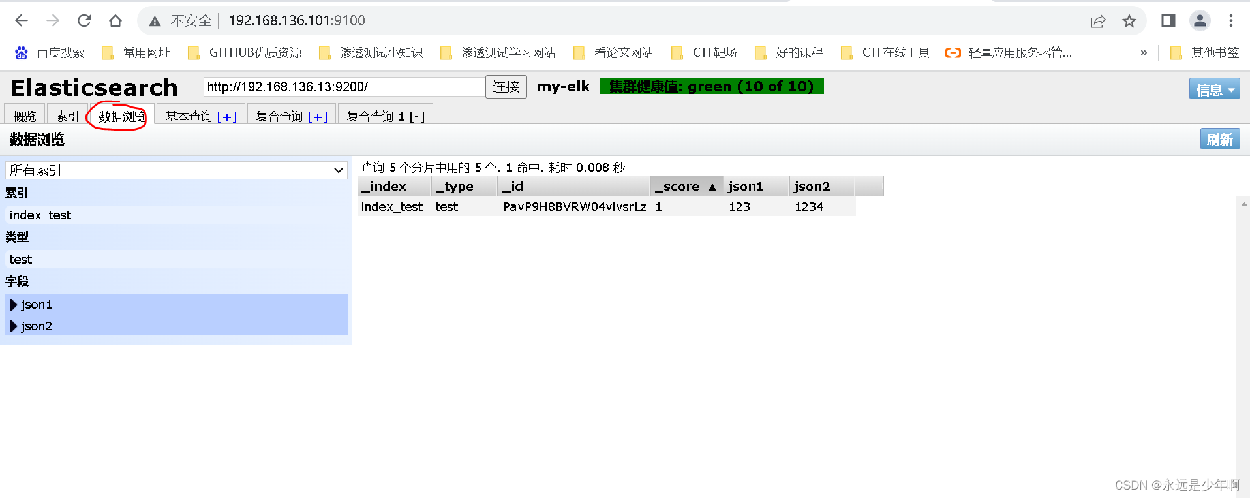Sort by _type column header

pos(465,187)
